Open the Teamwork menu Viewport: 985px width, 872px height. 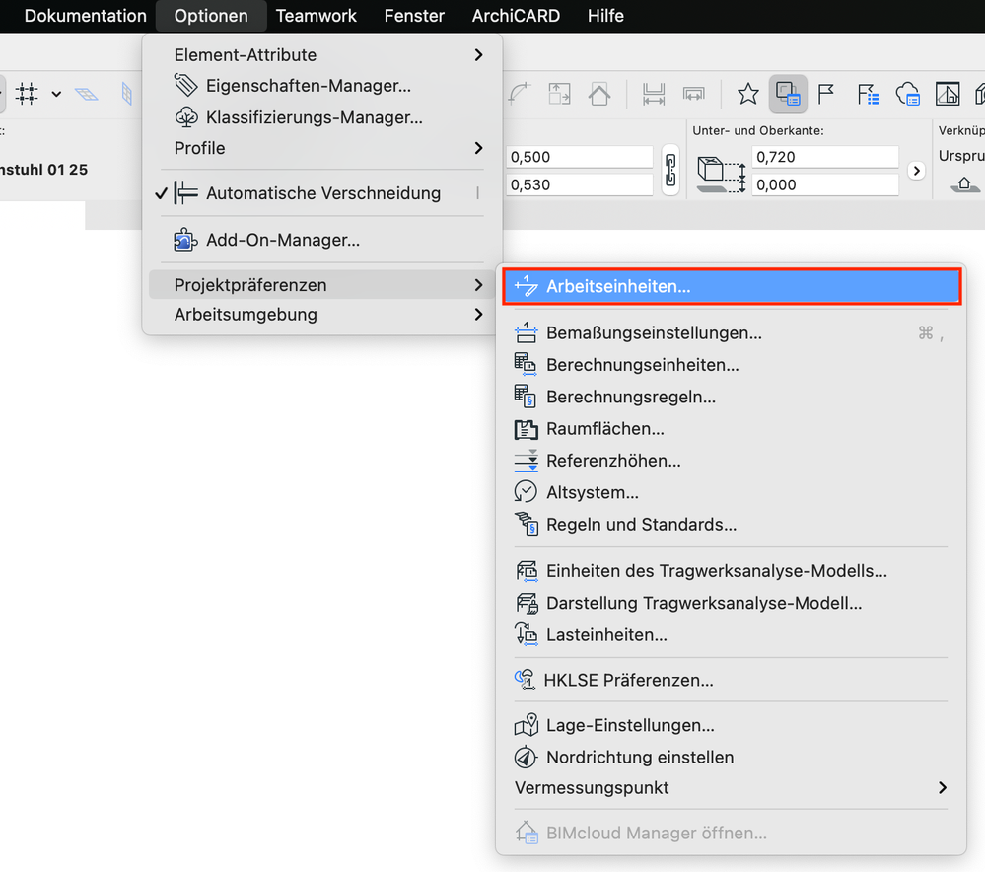point(316,16)
